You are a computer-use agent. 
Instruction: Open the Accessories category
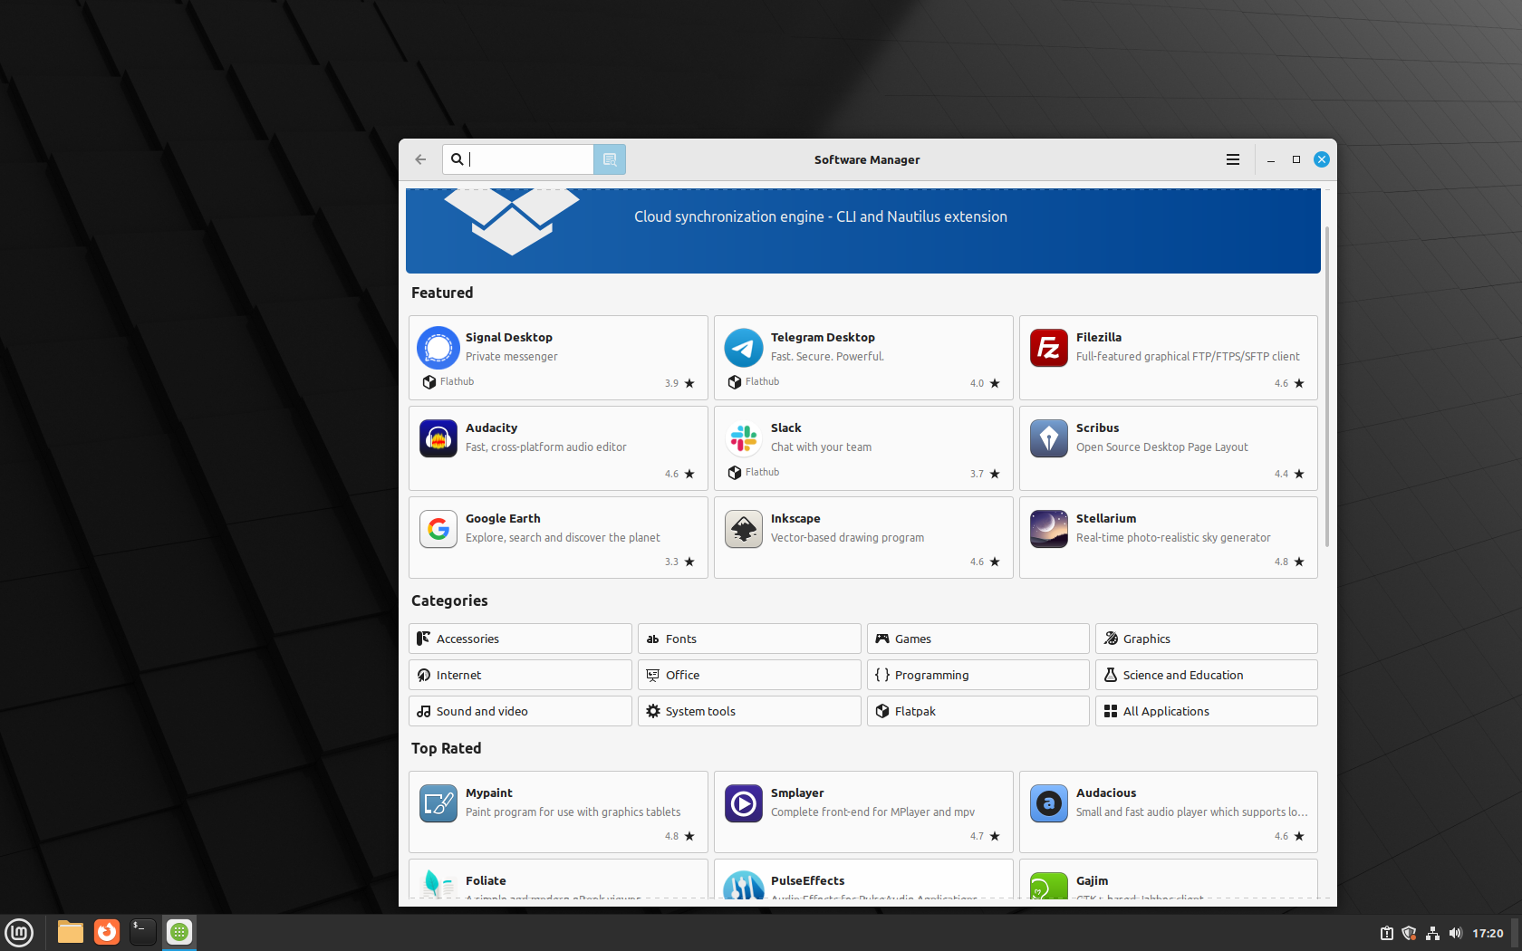click(x=520, y=639)
